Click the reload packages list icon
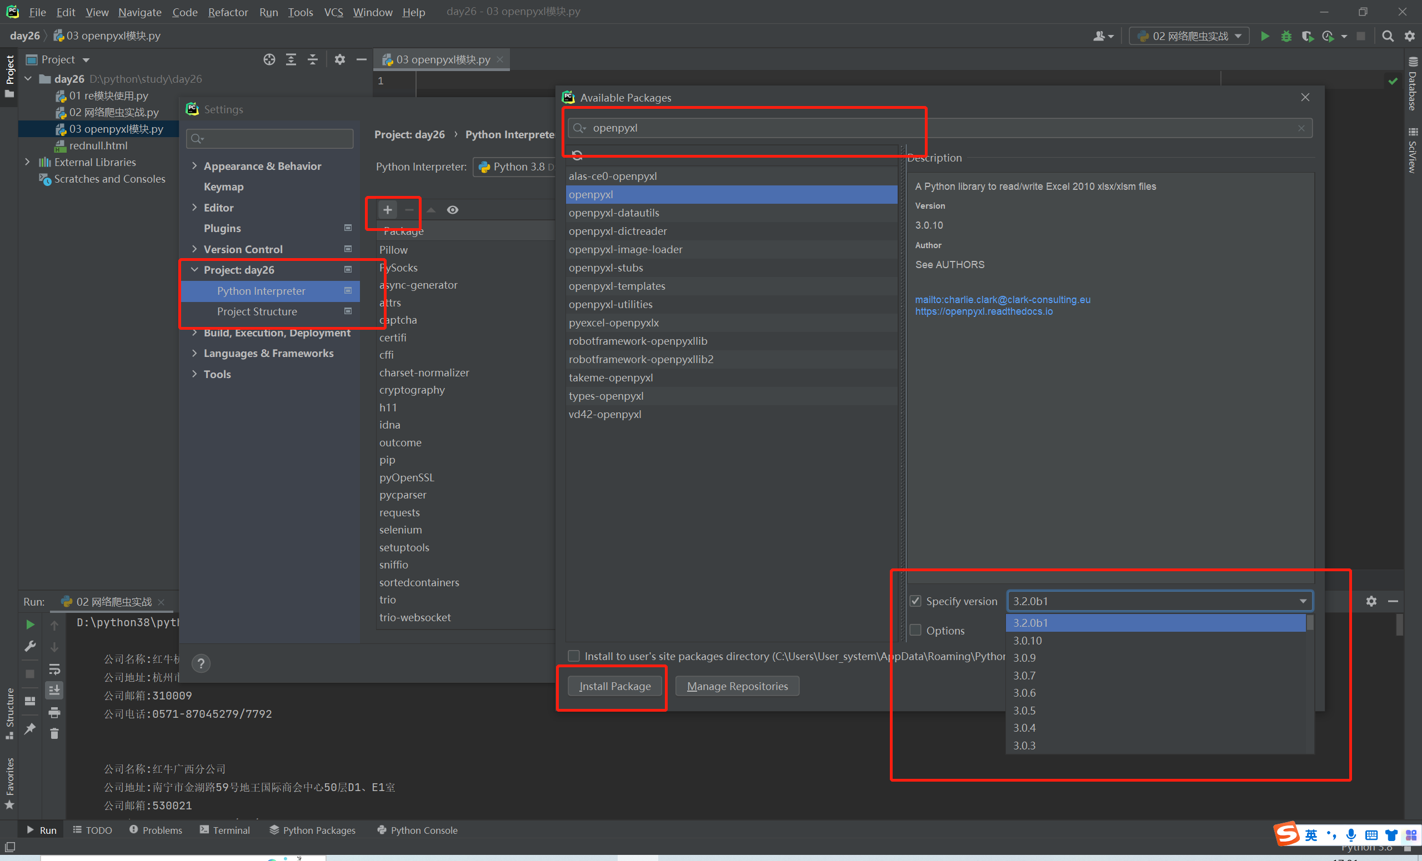Image resolution: width=1422 pixels, height=861 pixels. click(577, 154)
